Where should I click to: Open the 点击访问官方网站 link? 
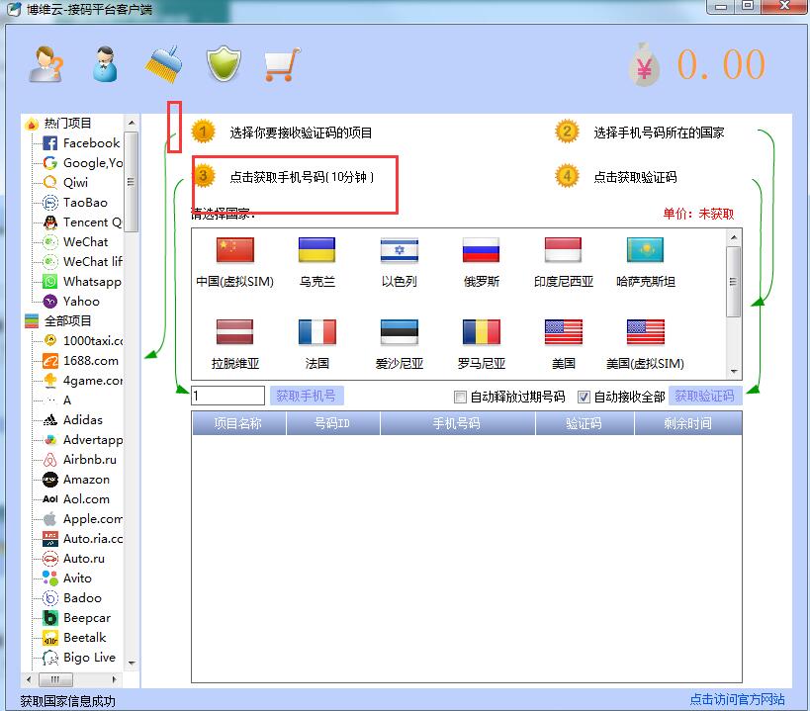coord(737,699)
